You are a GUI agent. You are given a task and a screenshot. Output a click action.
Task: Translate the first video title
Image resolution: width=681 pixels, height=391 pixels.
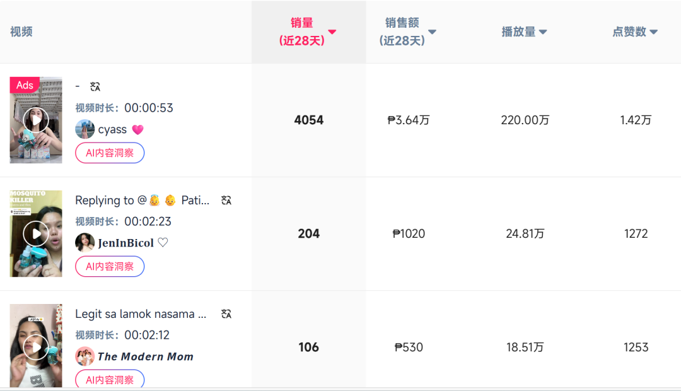tap(95, 86)
